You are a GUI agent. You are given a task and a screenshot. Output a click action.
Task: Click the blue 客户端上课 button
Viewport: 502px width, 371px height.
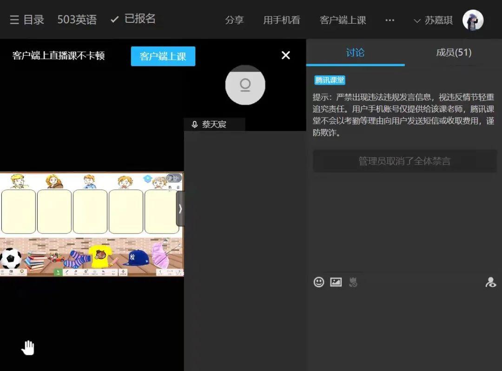tap(163, 56)
